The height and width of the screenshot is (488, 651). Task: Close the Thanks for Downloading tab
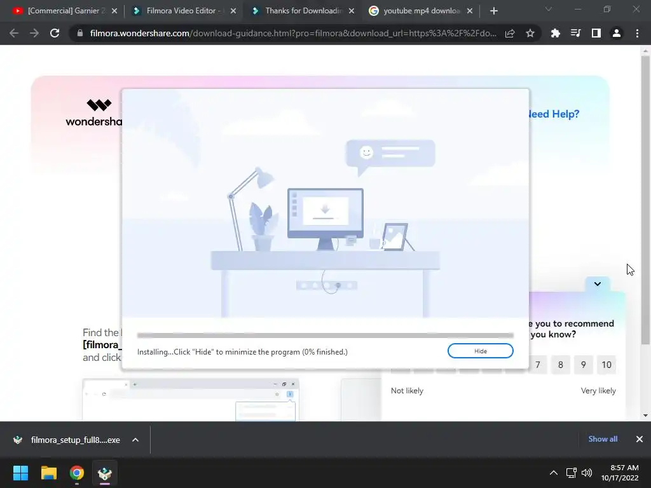(x=352, y=11)
